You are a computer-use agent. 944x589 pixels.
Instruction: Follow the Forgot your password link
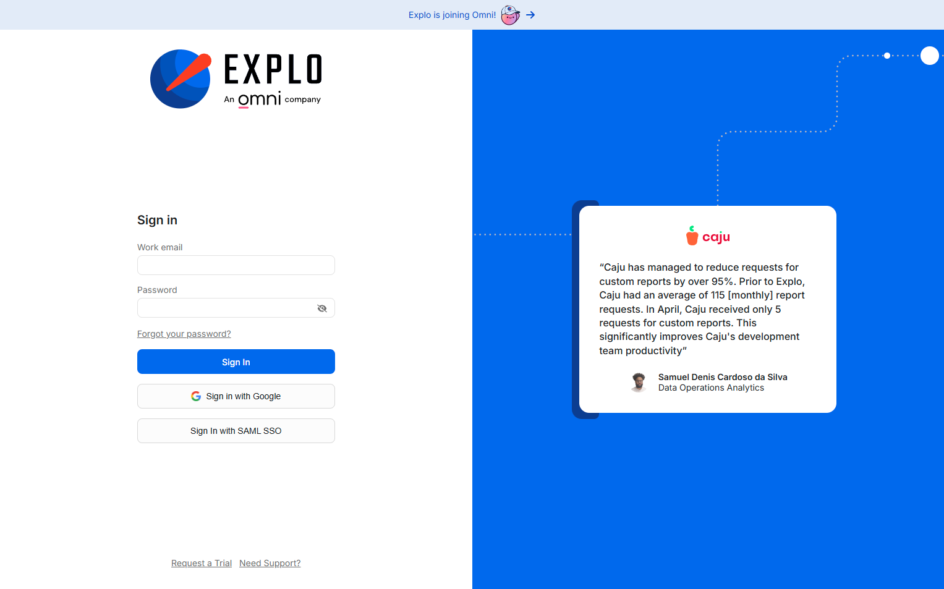pos(184,333)
